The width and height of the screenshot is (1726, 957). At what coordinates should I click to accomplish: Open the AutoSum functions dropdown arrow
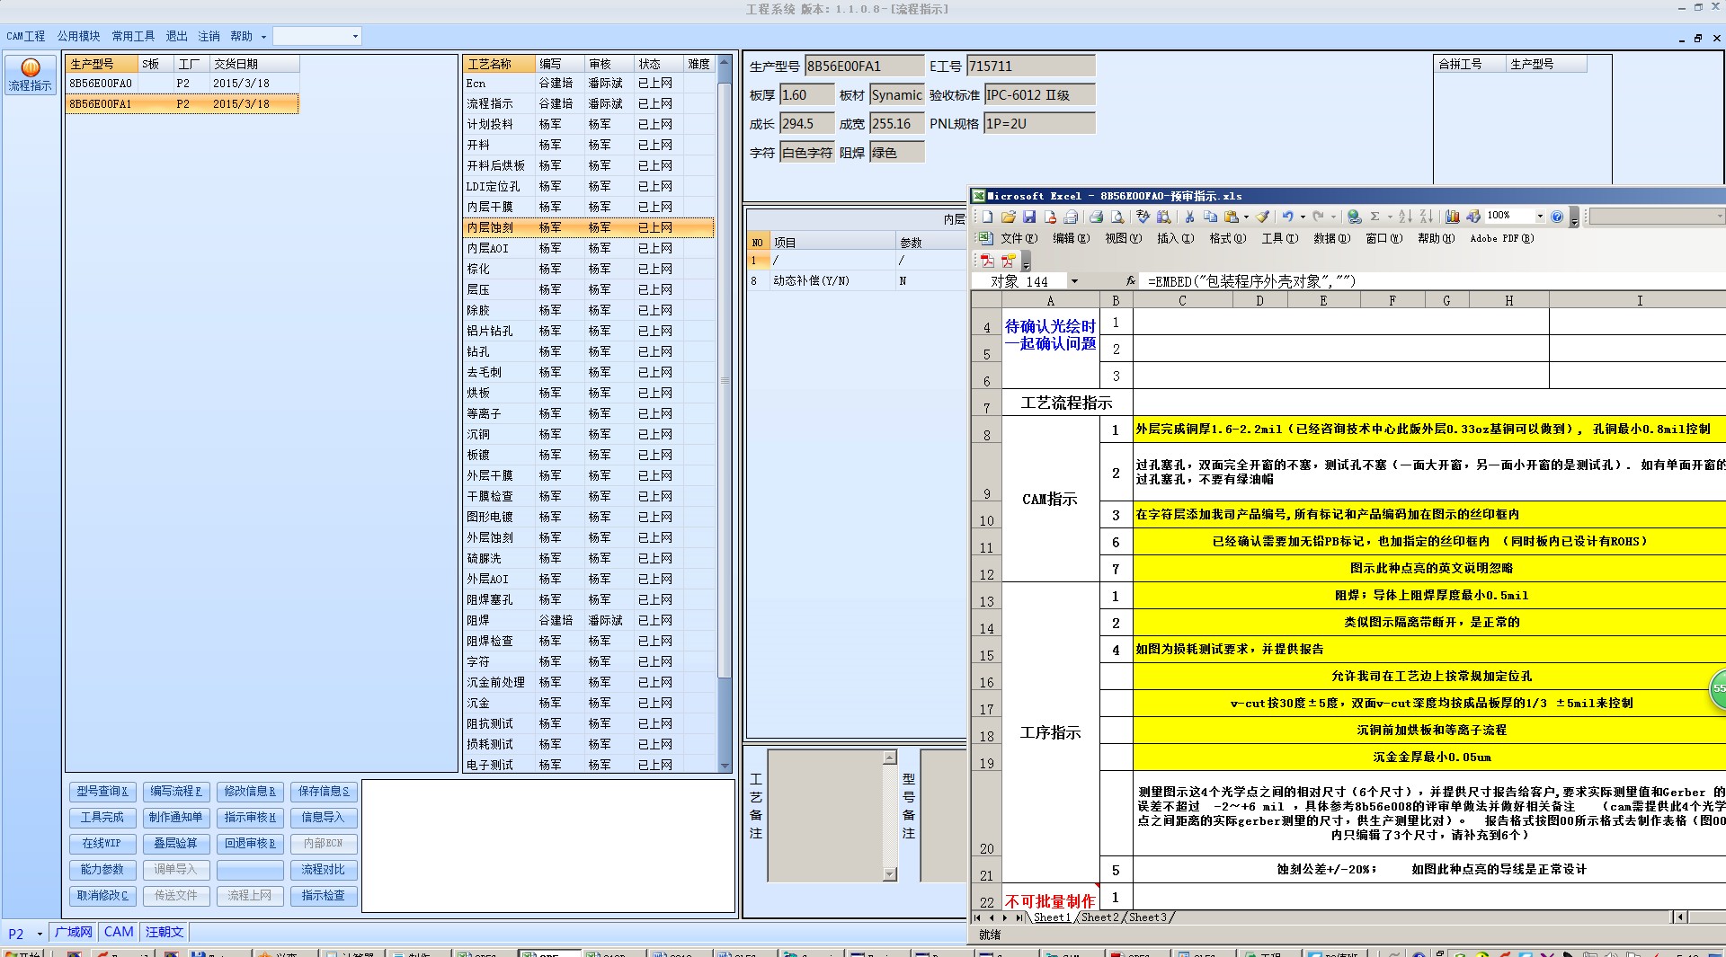(1389, 217)
